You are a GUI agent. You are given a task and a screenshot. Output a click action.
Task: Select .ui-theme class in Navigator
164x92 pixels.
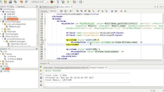11,56
